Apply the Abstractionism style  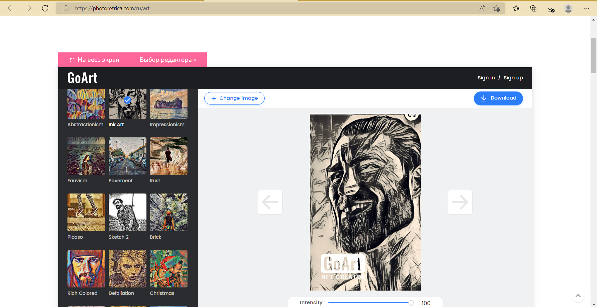pyautogui.click(x=86, y=104)
